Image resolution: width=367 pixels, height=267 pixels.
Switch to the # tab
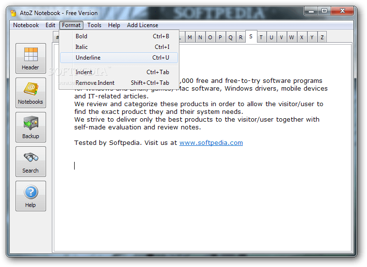click(x=56, y=37)
